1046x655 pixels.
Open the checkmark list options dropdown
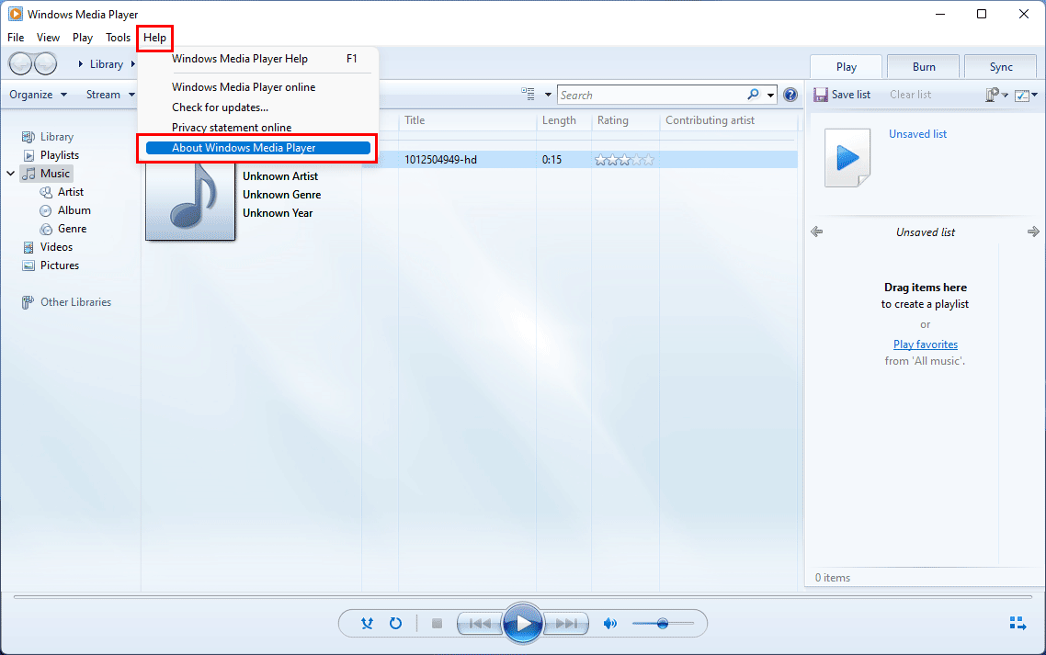(x=1026, y=95)
